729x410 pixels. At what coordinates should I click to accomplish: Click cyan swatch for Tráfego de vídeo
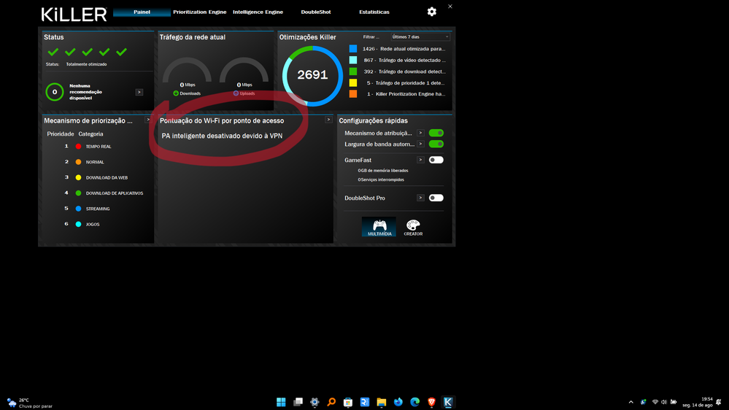[x=353, y=60]
